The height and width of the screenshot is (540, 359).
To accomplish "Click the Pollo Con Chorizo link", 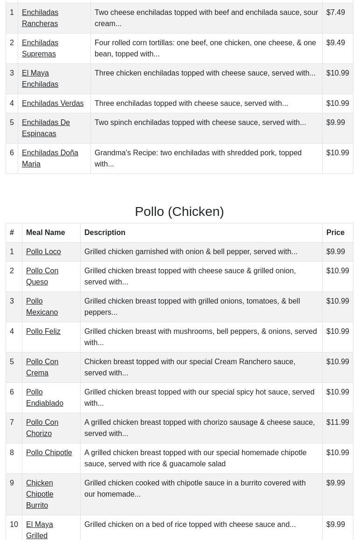I will pos(42,428).
